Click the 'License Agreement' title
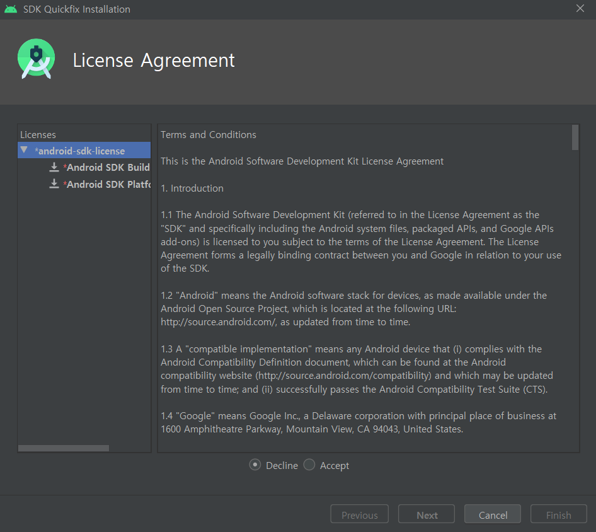The image size is (596, 532). (154, 60)
